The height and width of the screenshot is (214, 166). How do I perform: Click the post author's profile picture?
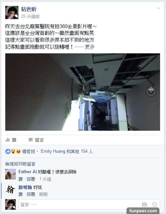pyautogui.click(x=12, y=13)
